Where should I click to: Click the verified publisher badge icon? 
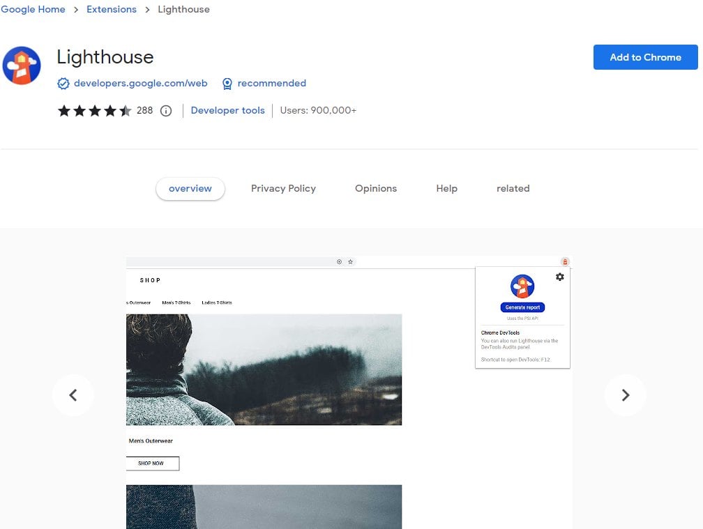point(63,84)
